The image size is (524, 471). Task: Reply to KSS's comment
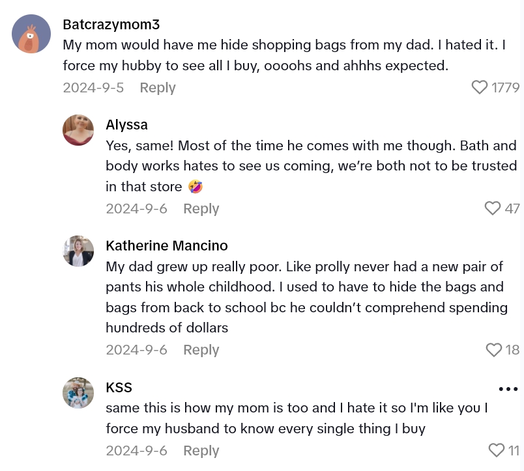[201, 450]
